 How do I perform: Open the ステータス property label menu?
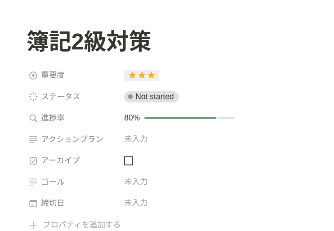click(61, 96)
